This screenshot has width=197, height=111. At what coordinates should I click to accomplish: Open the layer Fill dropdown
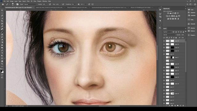185,38
